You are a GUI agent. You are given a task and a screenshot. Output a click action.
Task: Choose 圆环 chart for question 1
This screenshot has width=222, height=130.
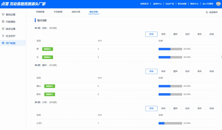[175, 34]
